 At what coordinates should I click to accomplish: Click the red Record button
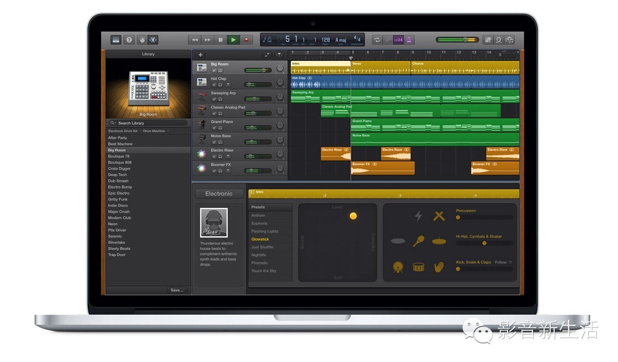(x=247, y=40)
